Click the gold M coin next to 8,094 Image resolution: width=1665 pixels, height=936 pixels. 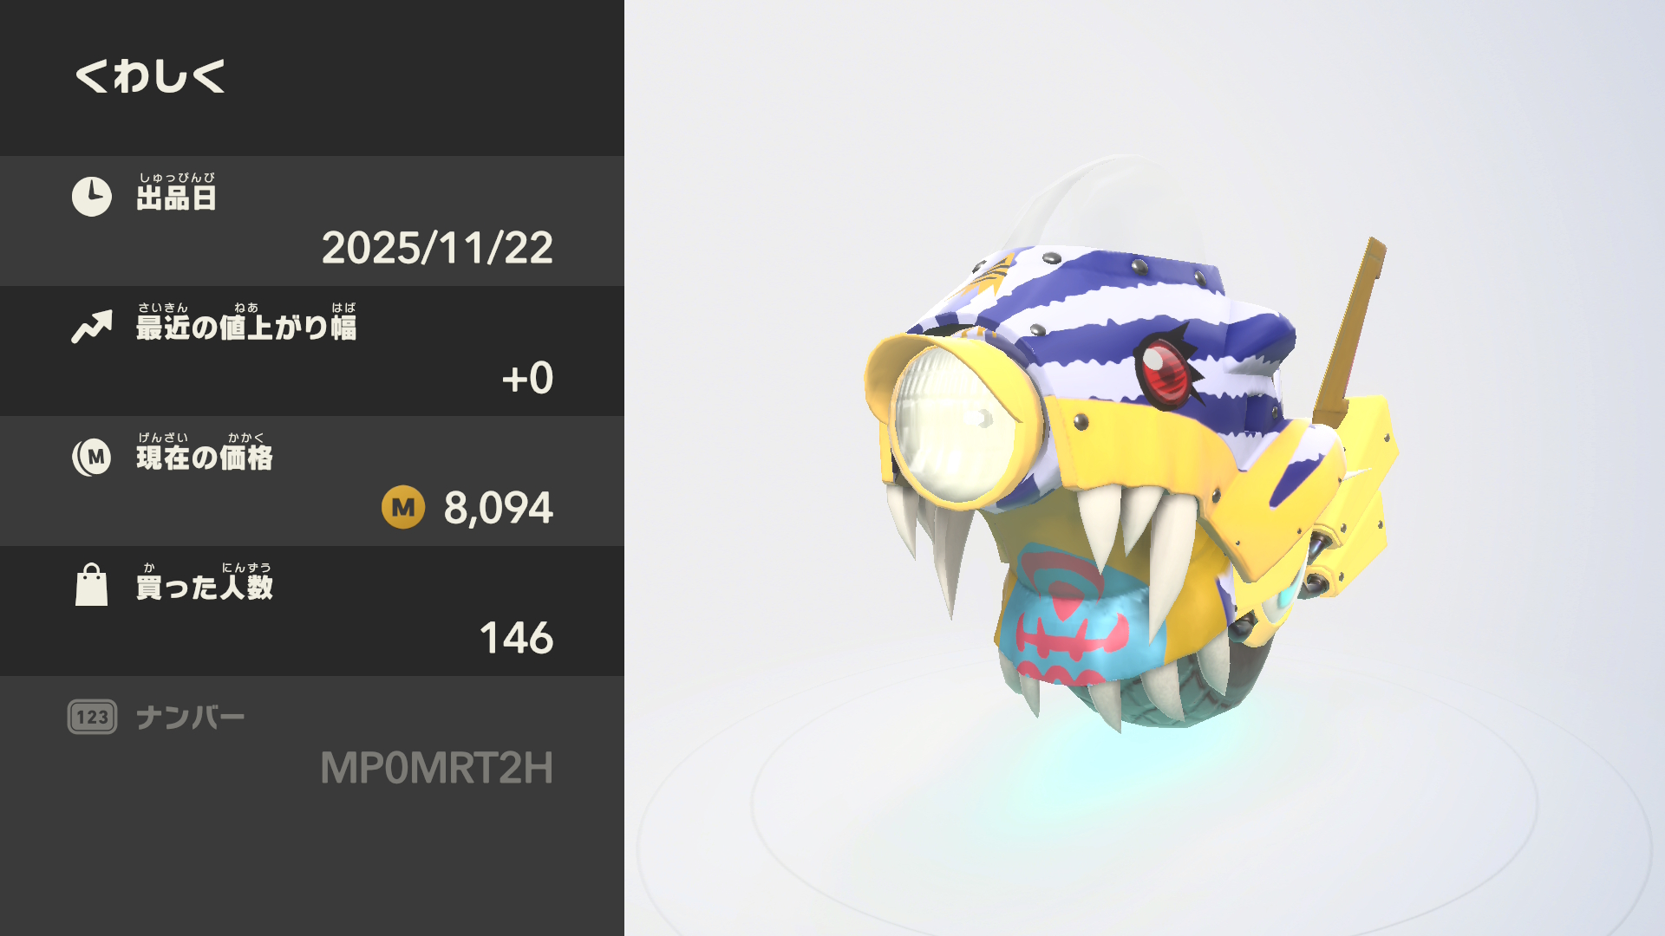click(403, 507)
